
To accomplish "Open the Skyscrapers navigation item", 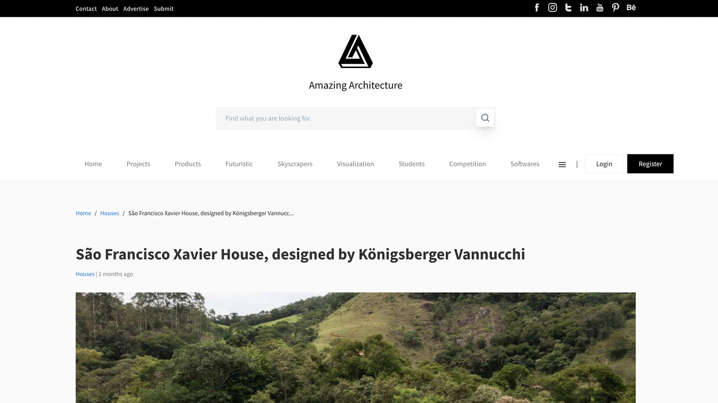I will pyautogui.click(x=295, y=164).
